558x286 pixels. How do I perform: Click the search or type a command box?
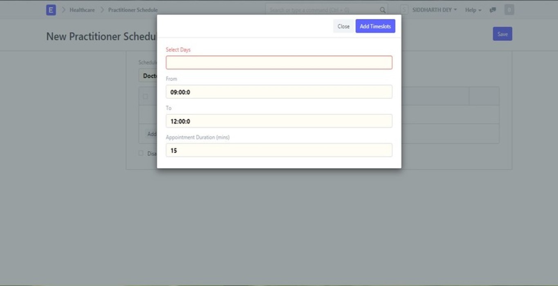[323, 10]
